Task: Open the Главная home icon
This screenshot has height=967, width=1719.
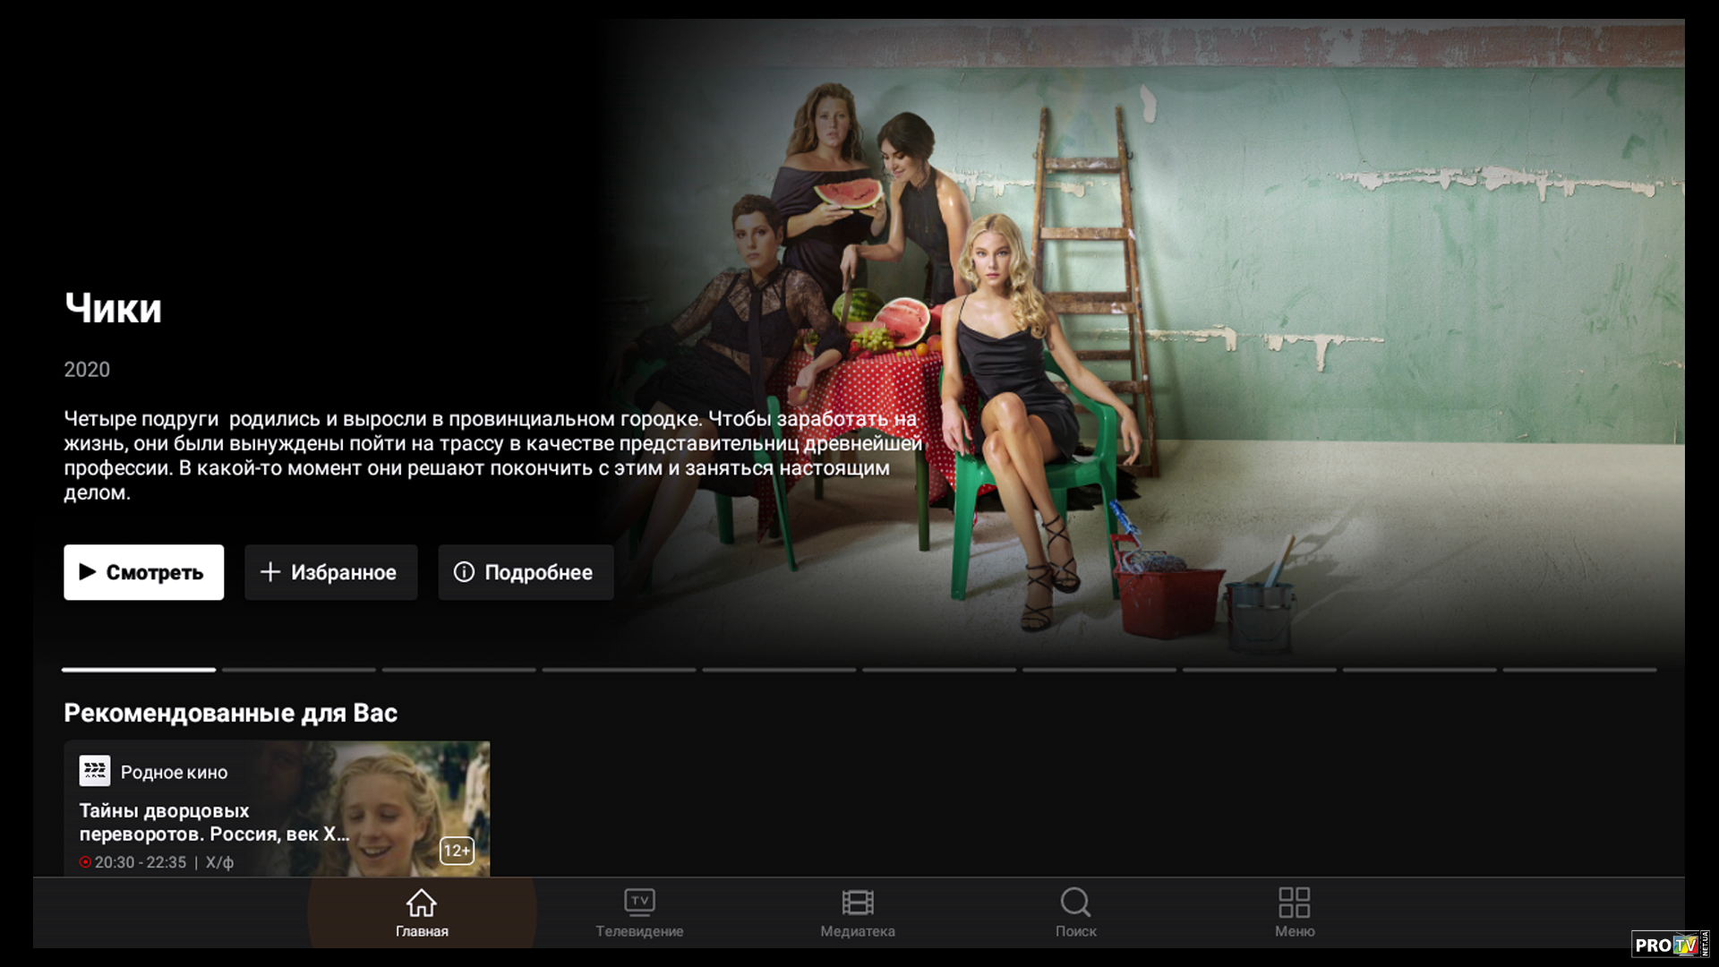Action: tap(422, 903)
